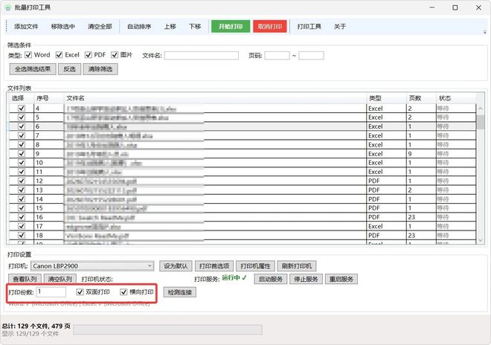This screenshot has width=491, height=345.
Task: Sort by 文件名 column header
Action: [x=215, y=98]
